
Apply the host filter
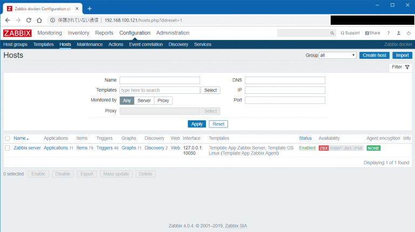coord(197,124)
